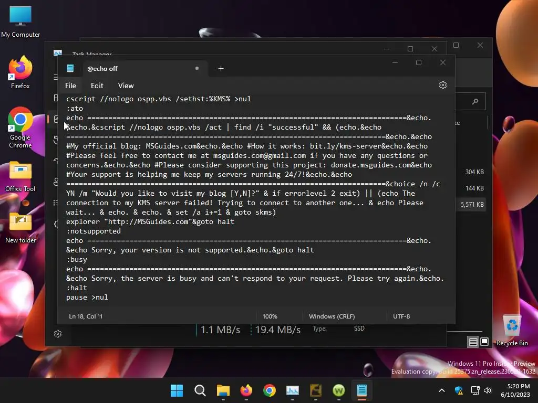The image size is (538, 403).
Task: Switch to details view in the background window
Action: 473,342
